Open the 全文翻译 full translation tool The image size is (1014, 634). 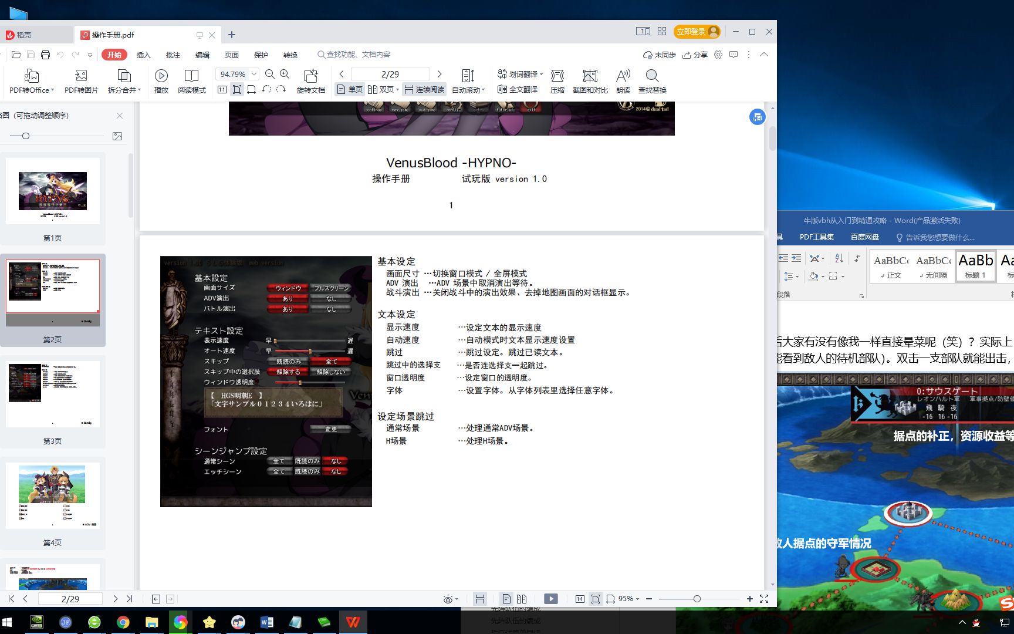click(518, 90)
